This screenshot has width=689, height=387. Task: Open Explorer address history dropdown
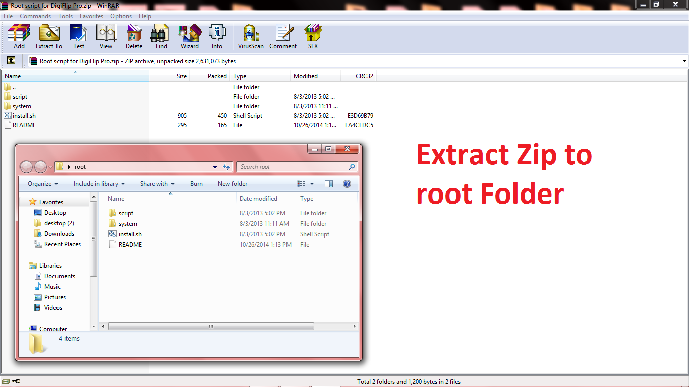pyautogui.click(x=215, y=167)
